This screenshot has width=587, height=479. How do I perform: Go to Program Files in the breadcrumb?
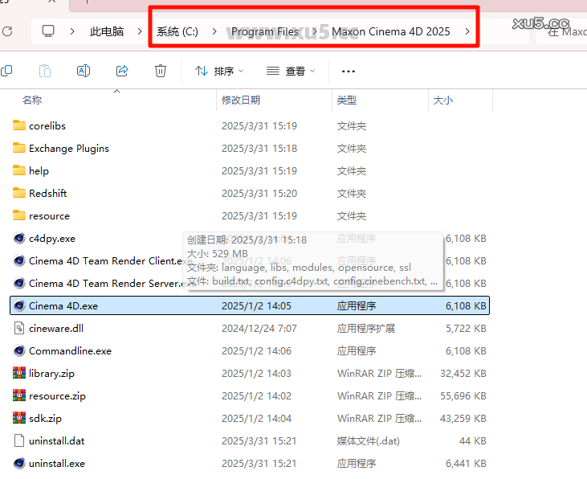[x=265, y=31]
